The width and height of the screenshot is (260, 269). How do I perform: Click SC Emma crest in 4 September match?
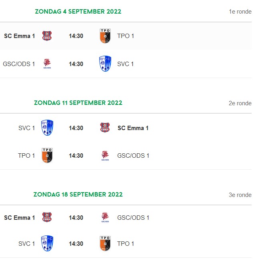tap(47, 36)
